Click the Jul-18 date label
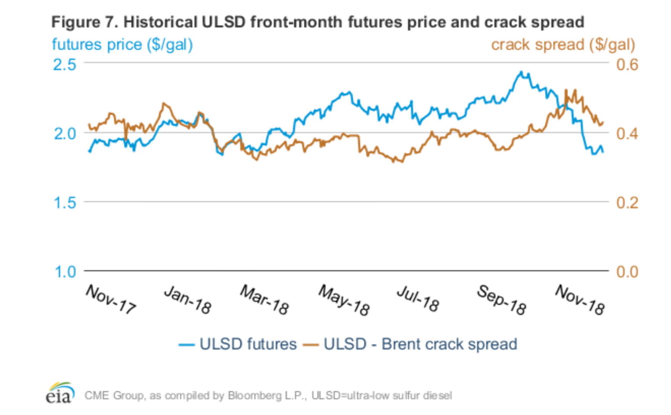Image resolution: width=671 pixels, height=415 pixels. coord(418,299)
